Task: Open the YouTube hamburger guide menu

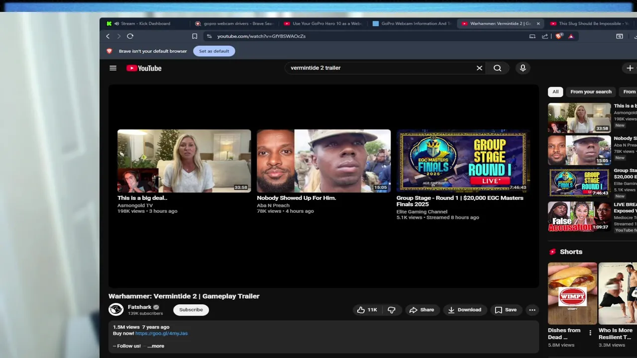Action: (113, 68)
